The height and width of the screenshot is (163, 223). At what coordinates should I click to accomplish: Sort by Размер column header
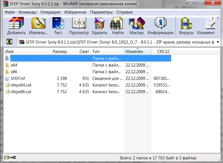pyautogui.click(x=57, y=52)
